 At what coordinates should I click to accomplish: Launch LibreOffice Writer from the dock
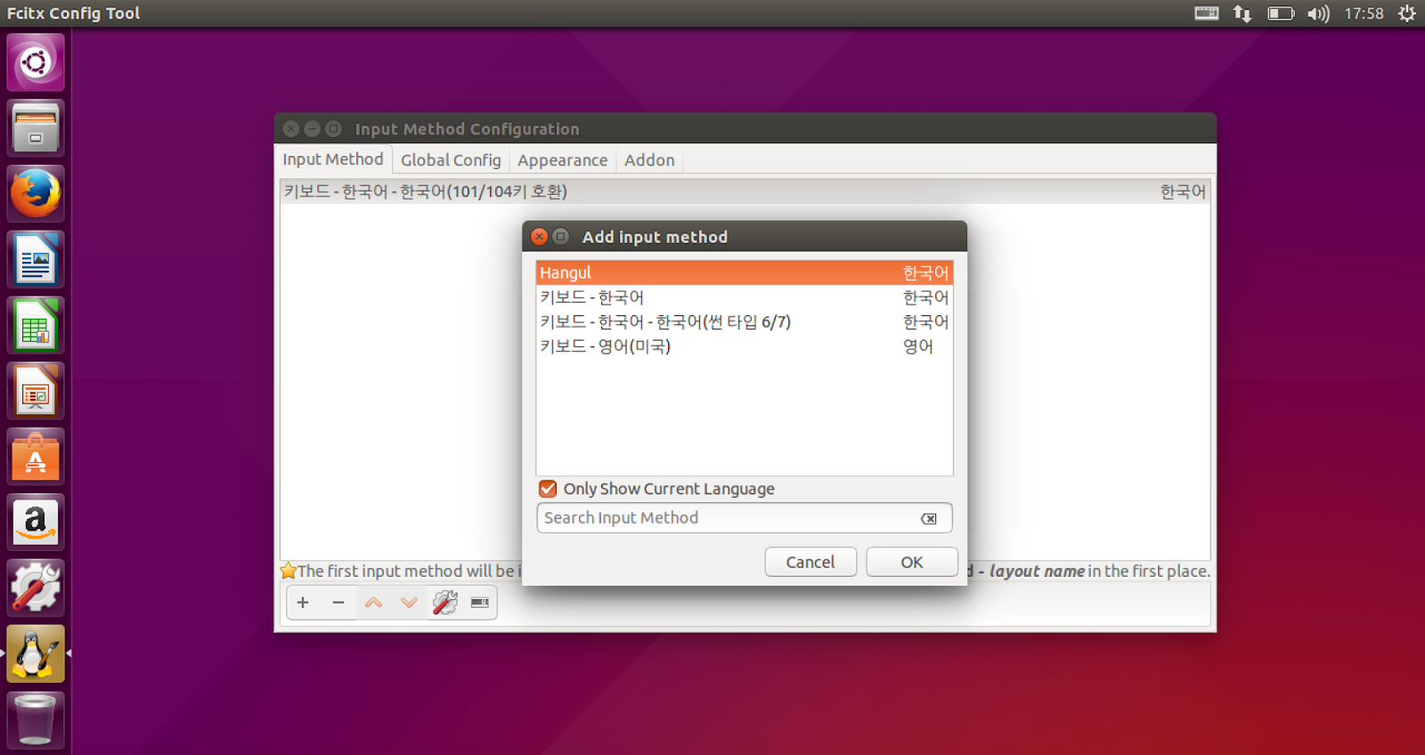point(36,260)
